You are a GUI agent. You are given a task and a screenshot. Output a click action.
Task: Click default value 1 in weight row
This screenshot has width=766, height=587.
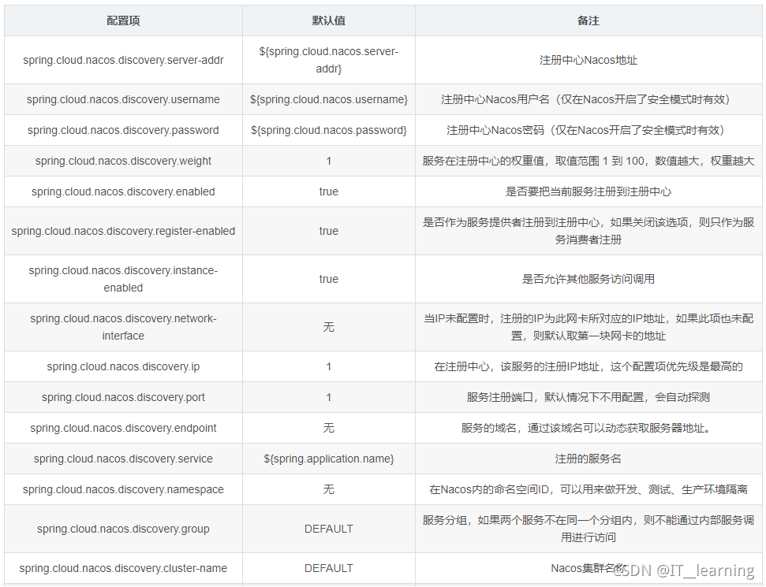[329, 161]
